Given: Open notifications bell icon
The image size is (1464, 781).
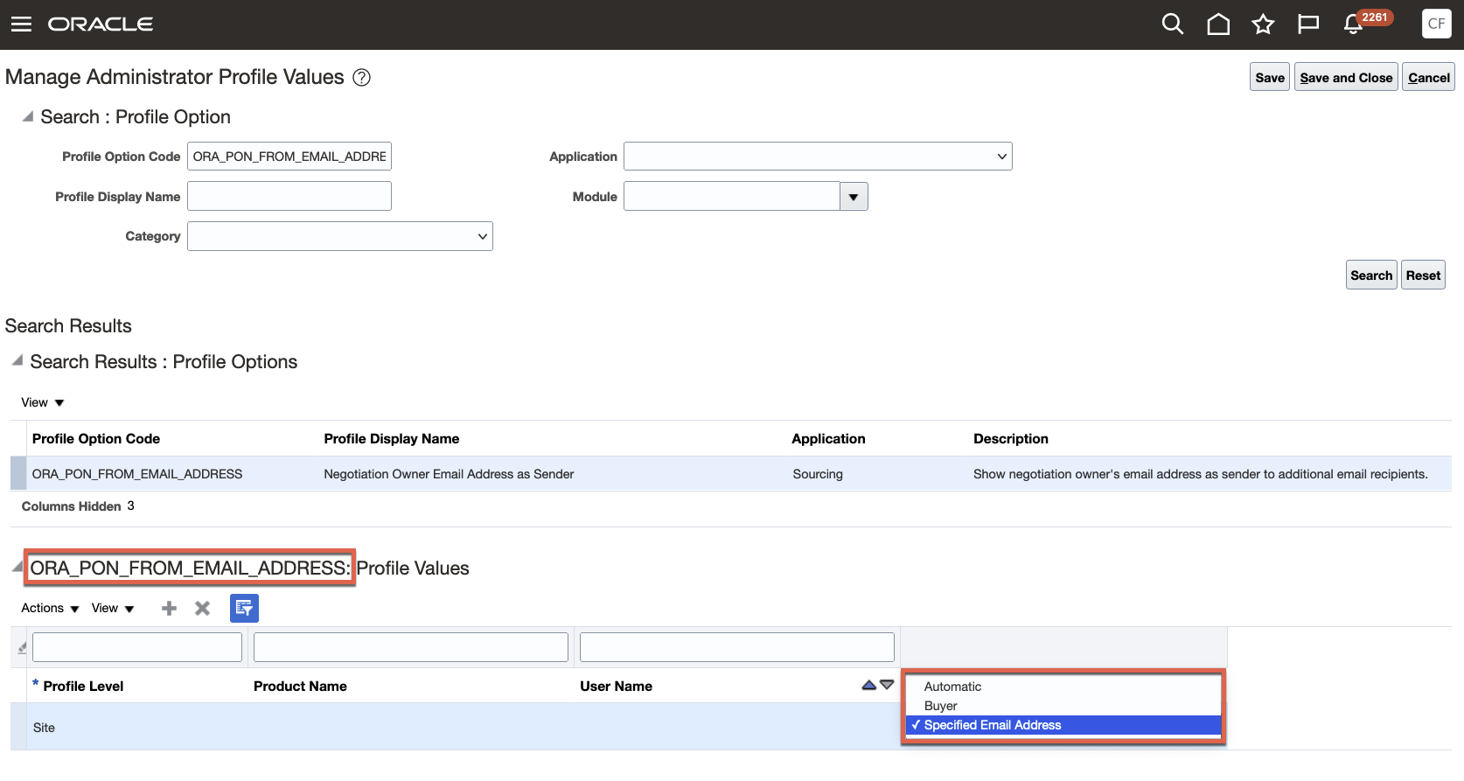Looking at the screenshot, I should [x=1353, y=24].
